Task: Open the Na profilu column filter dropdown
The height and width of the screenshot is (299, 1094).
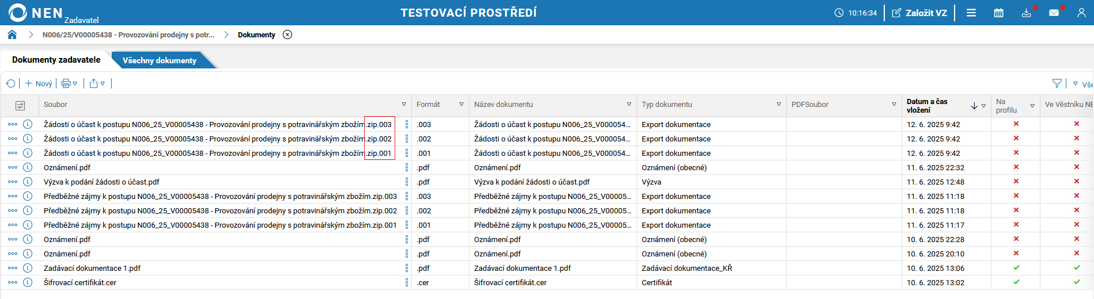Action: [1032, 106]
